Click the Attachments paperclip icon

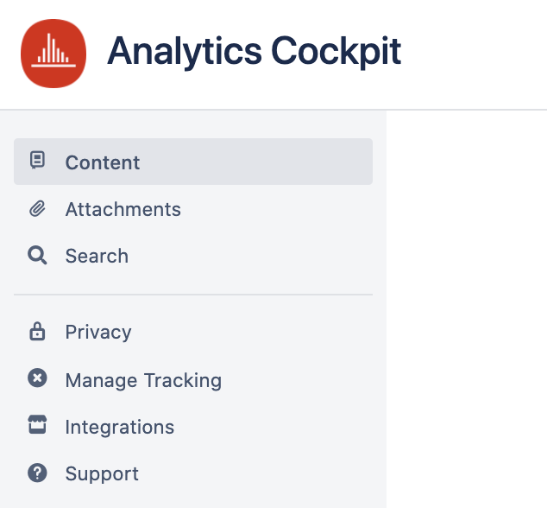click(37, 209)
